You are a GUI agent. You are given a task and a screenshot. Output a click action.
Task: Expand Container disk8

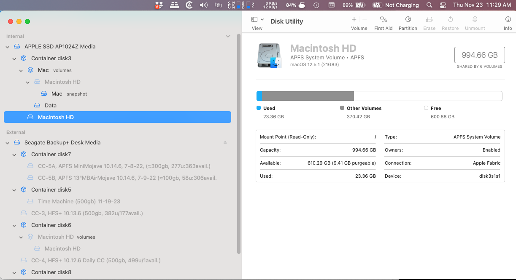tap(14, 272)
